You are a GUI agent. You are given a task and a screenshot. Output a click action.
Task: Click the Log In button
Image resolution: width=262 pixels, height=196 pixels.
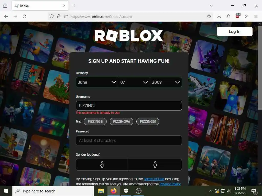(234, 31)
